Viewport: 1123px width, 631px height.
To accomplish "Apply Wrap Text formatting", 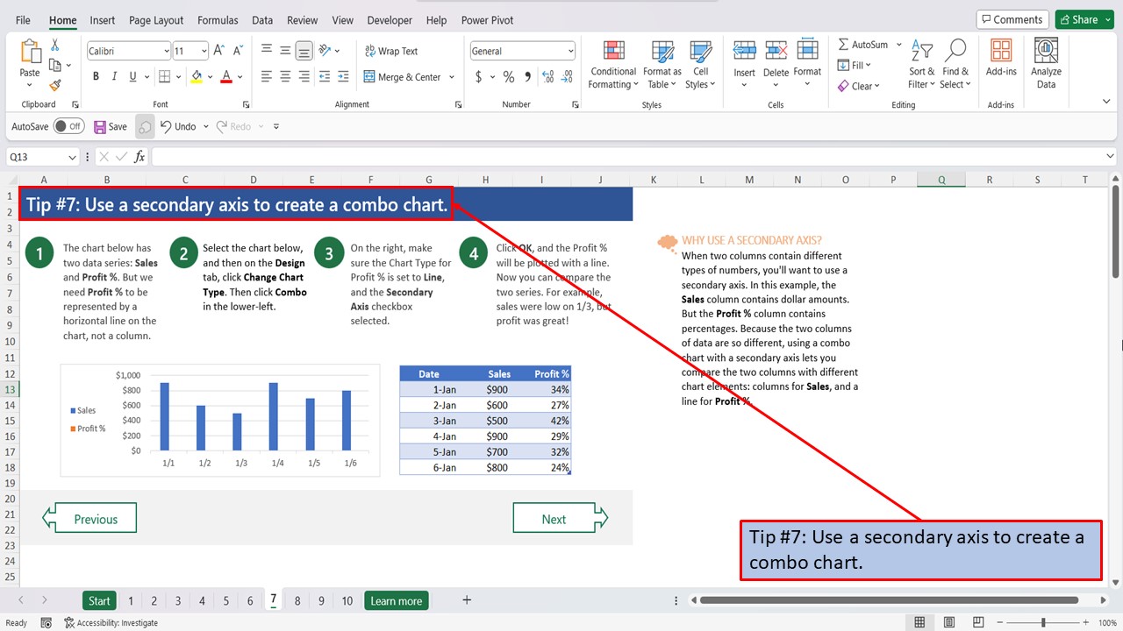I will coord(392,51).
